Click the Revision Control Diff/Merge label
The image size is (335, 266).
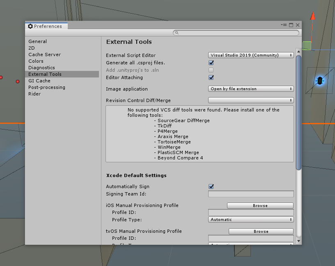pyautogui.click(x=138, y=100)
